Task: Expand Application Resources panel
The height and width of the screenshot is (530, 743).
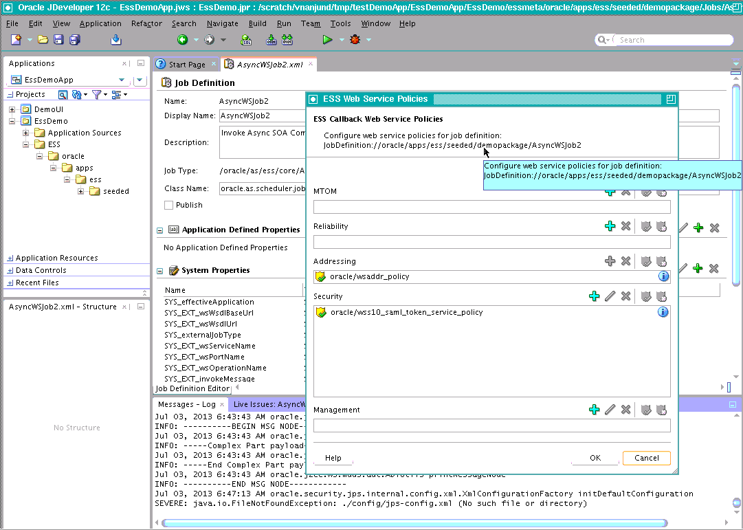Action: point(10,258)
